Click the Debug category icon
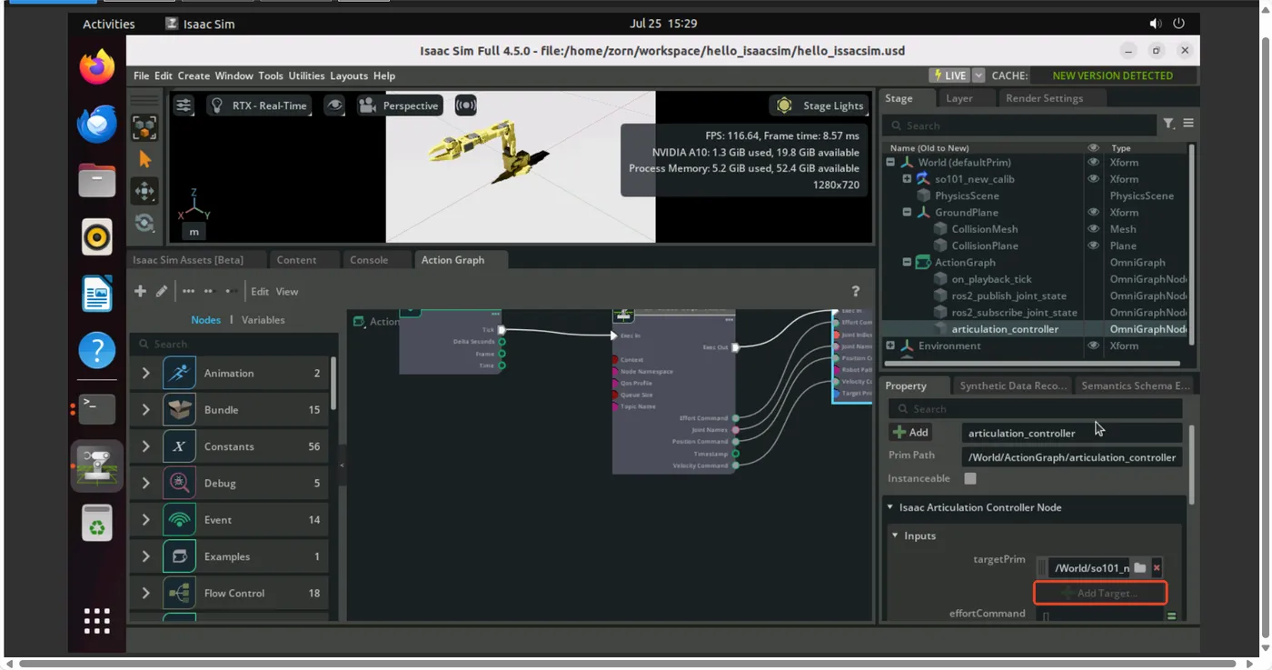 (180, 483)
